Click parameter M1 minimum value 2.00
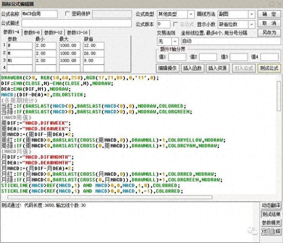The width and height of the screenshot is (283, 243). coord(46,61)
